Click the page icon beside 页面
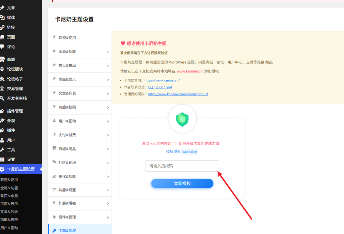This screenshot has height=234, width=344. pos(2,37)
